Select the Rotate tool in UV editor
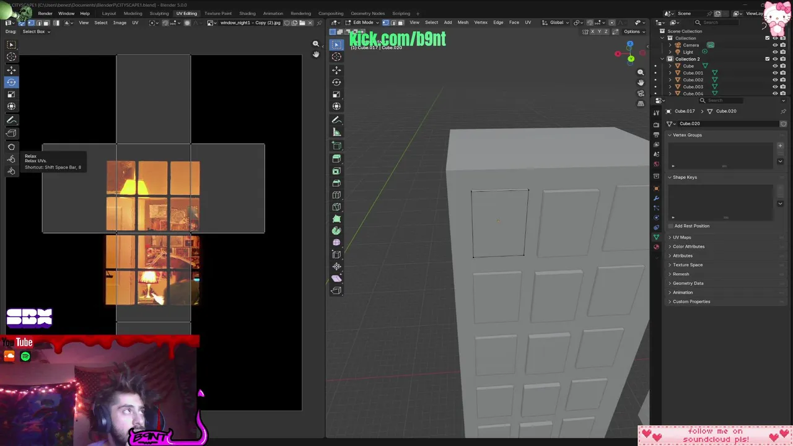Screen dimensions: 793x446 click(11, 82)
